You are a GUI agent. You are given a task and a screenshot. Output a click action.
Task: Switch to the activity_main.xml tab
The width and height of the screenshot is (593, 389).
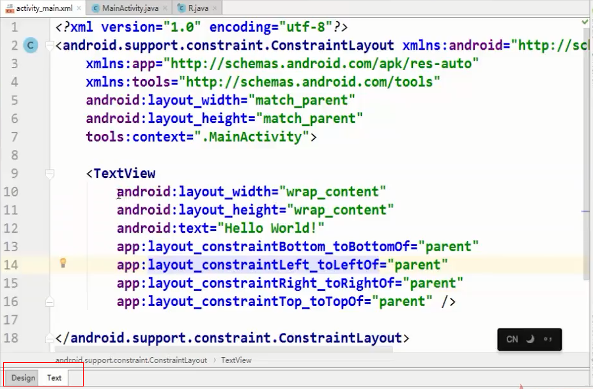tap(44, 8)
